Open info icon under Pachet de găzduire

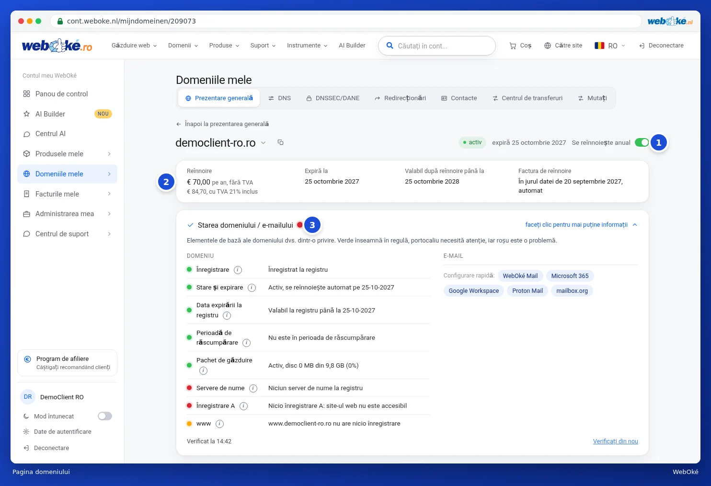point(203,370)
